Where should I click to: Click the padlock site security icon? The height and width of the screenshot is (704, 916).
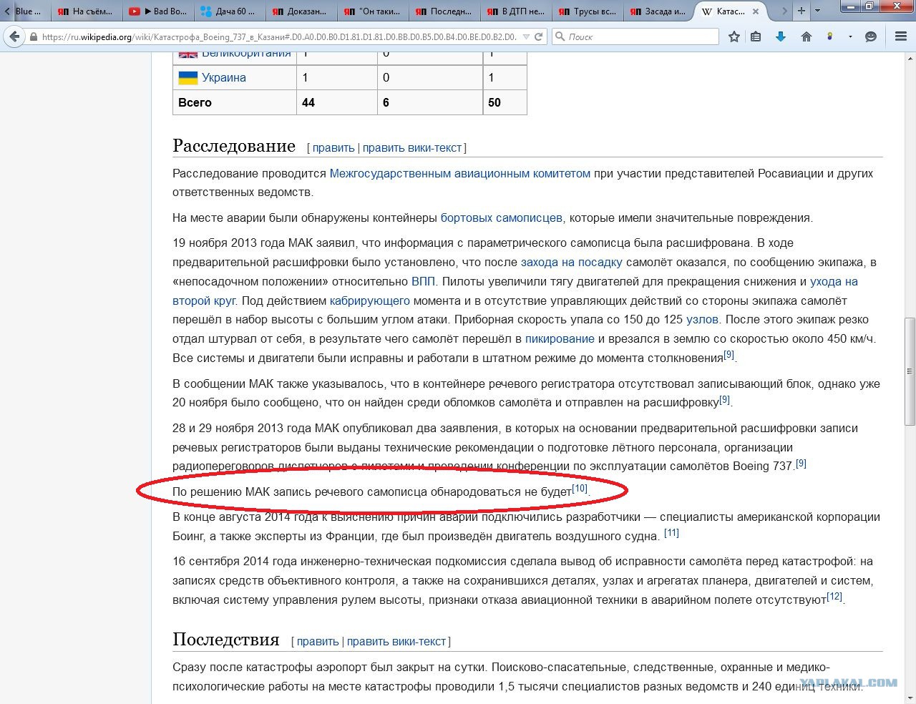[34, 36]
